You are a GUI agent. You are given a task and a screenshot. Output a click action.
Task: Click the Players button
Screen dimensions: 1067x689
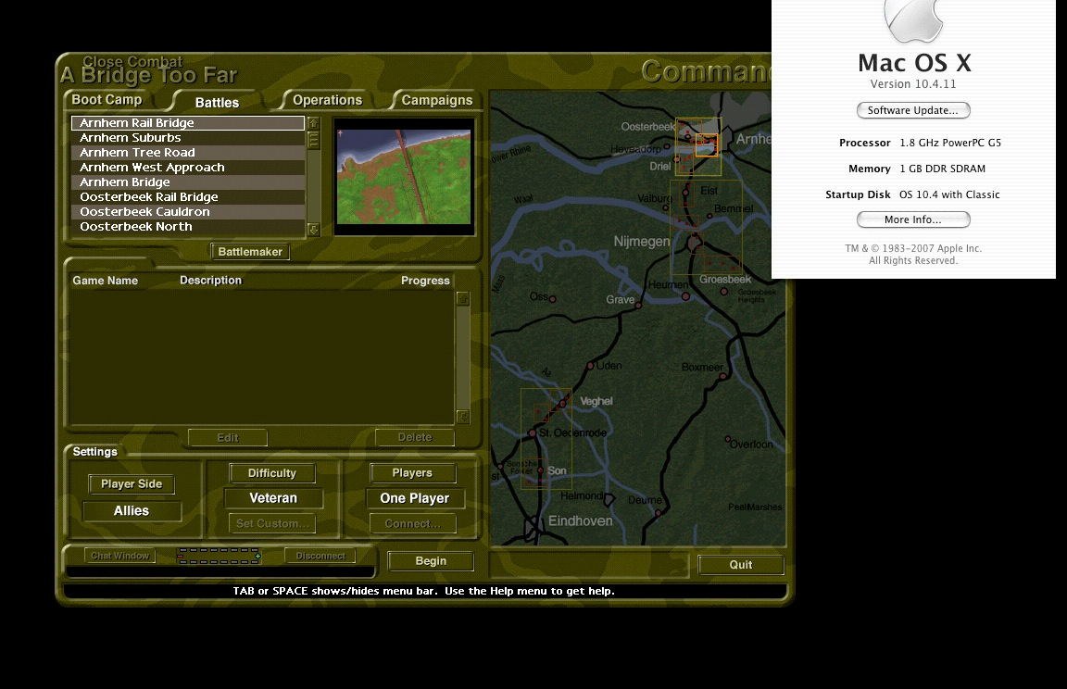coord(412,472)
